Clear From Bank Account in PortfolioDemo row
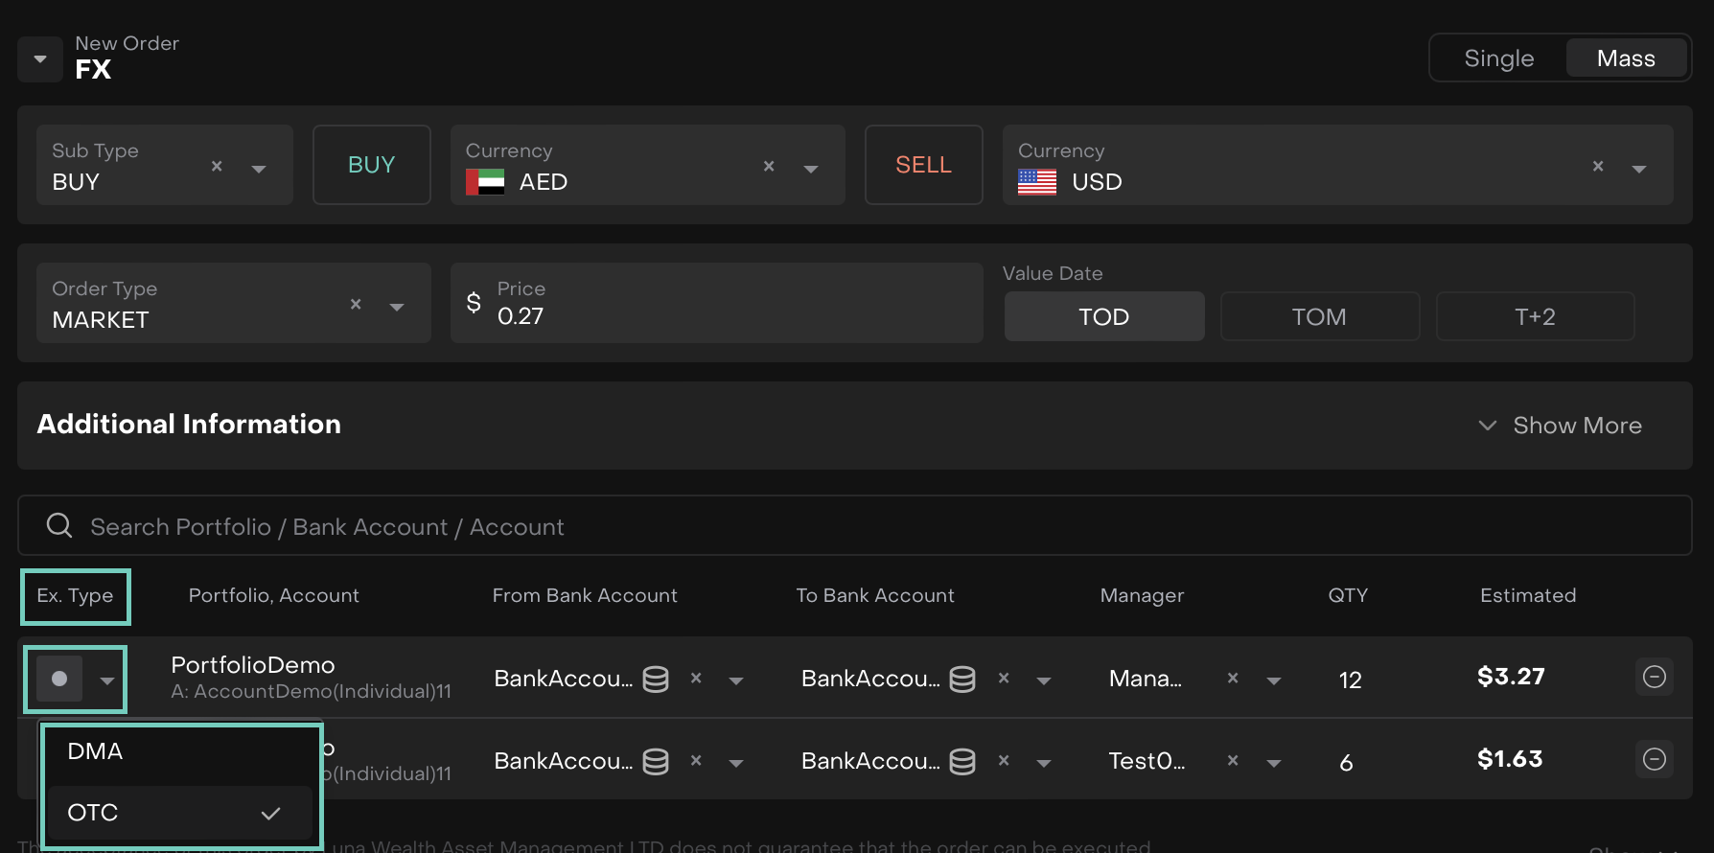 [x=696, y=679]
